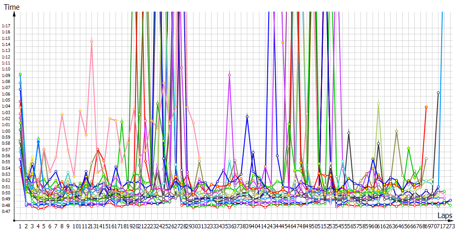Click the 0:47 tick label on time axis
This screenshot has width=464, height=232.
tap(6, 212)
